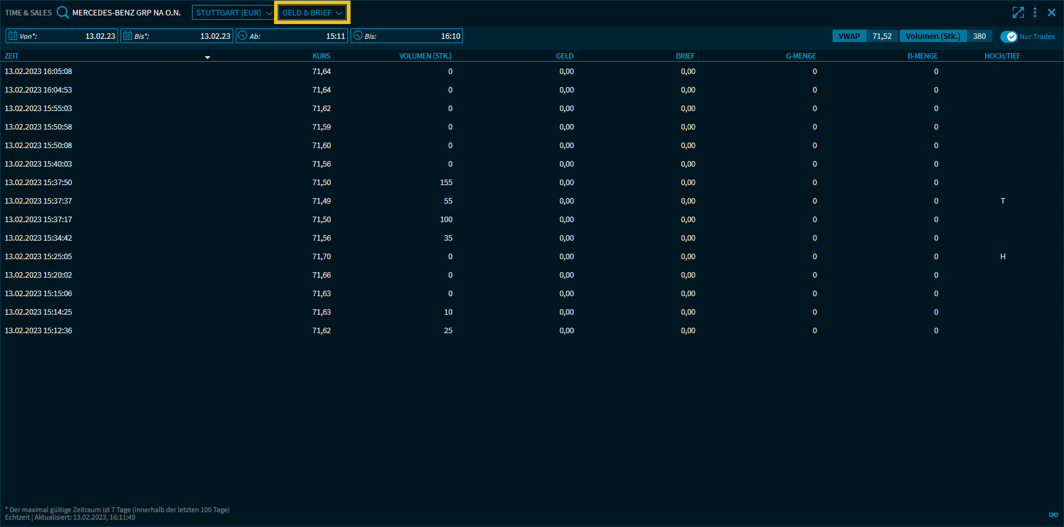
Task: Click the HOCH/TIEF column header
Action: coord(1002,56)
